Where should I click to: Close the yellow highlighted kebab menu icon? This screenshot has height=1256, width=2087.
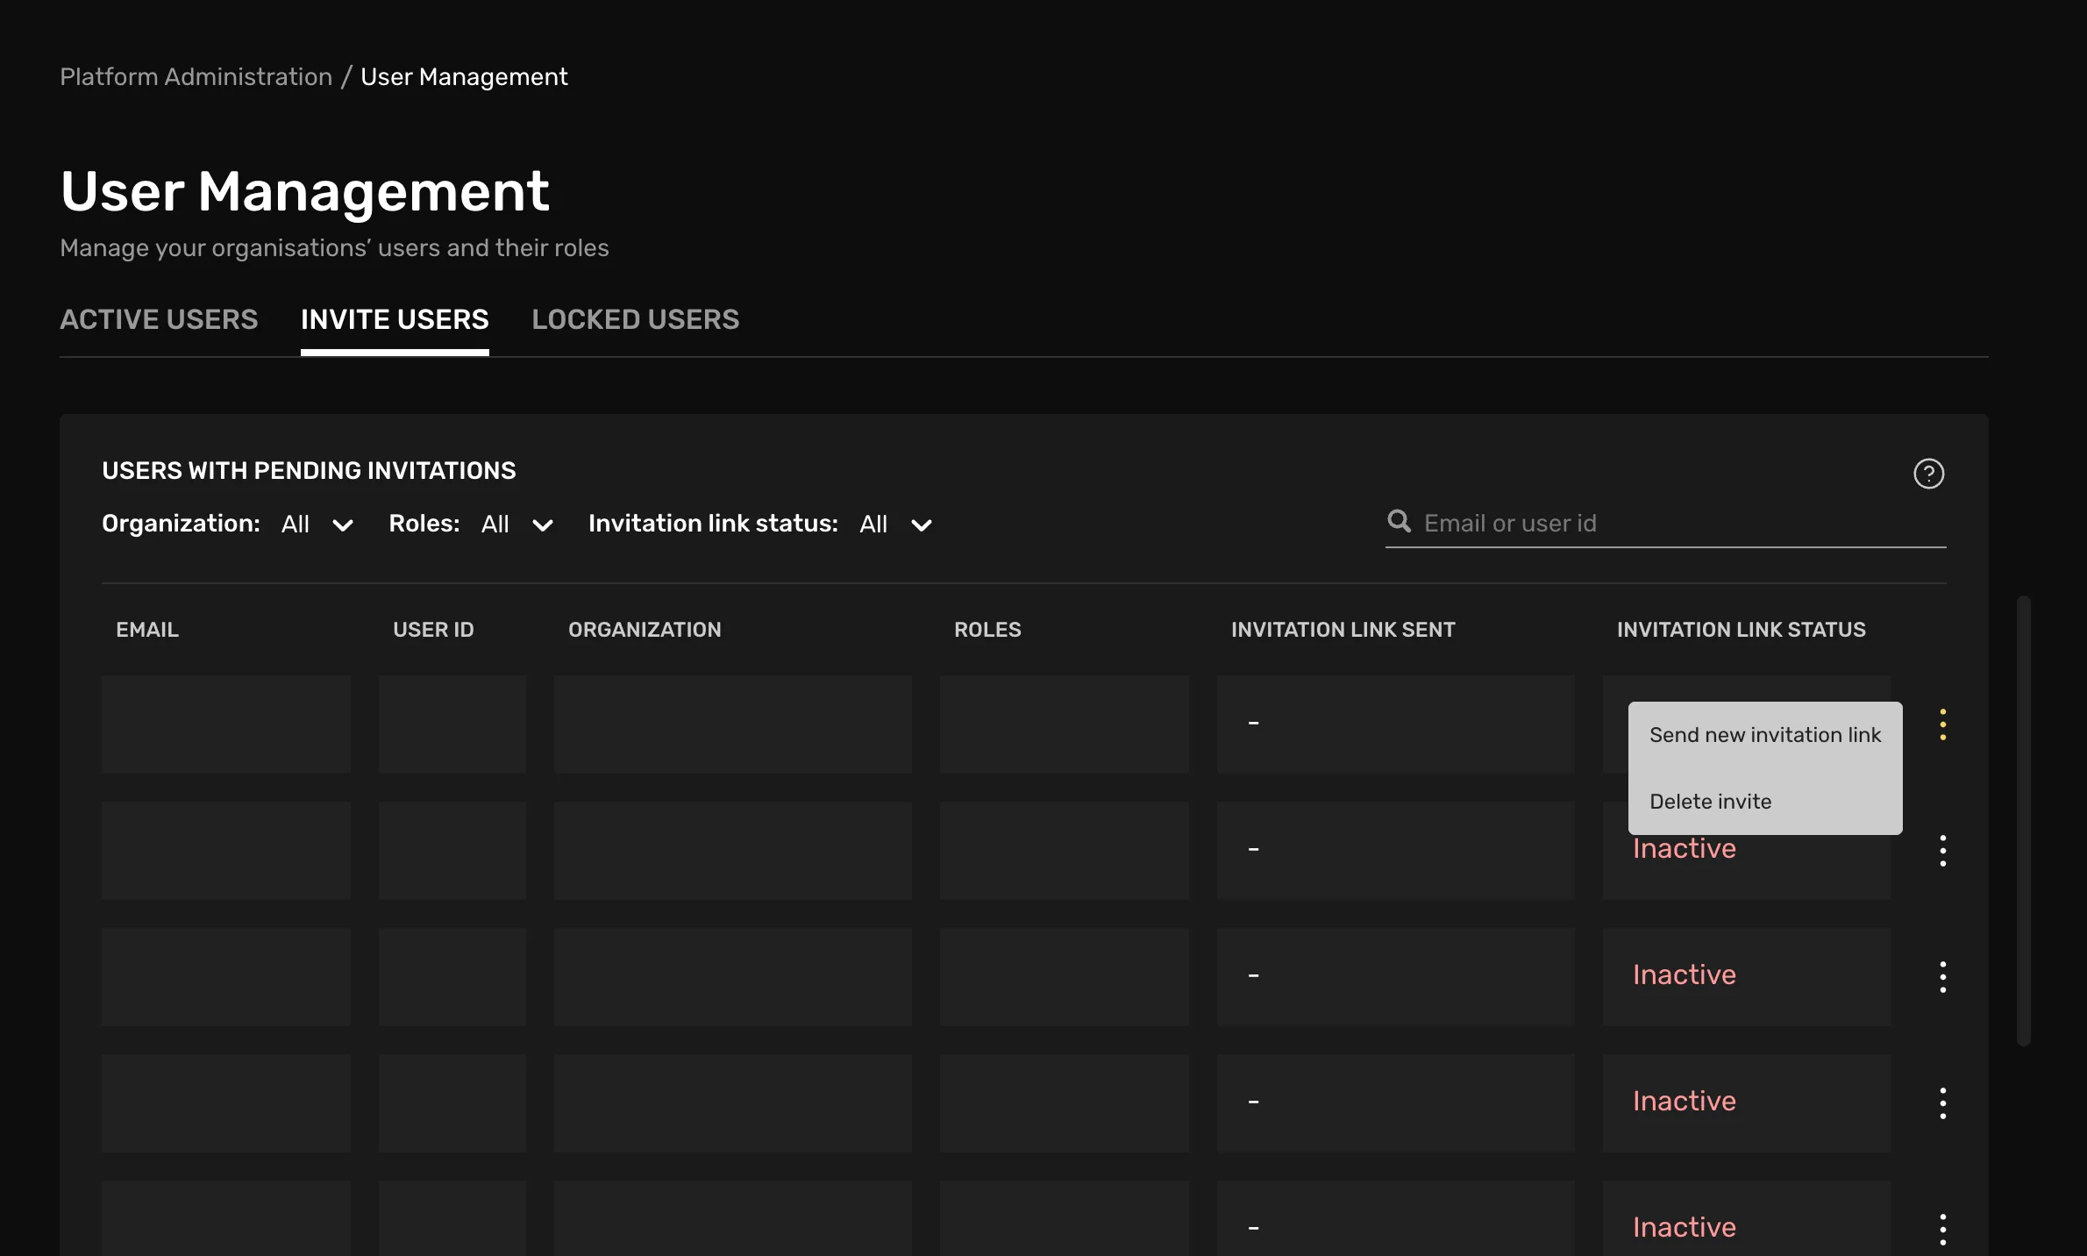coord(1942,724)
